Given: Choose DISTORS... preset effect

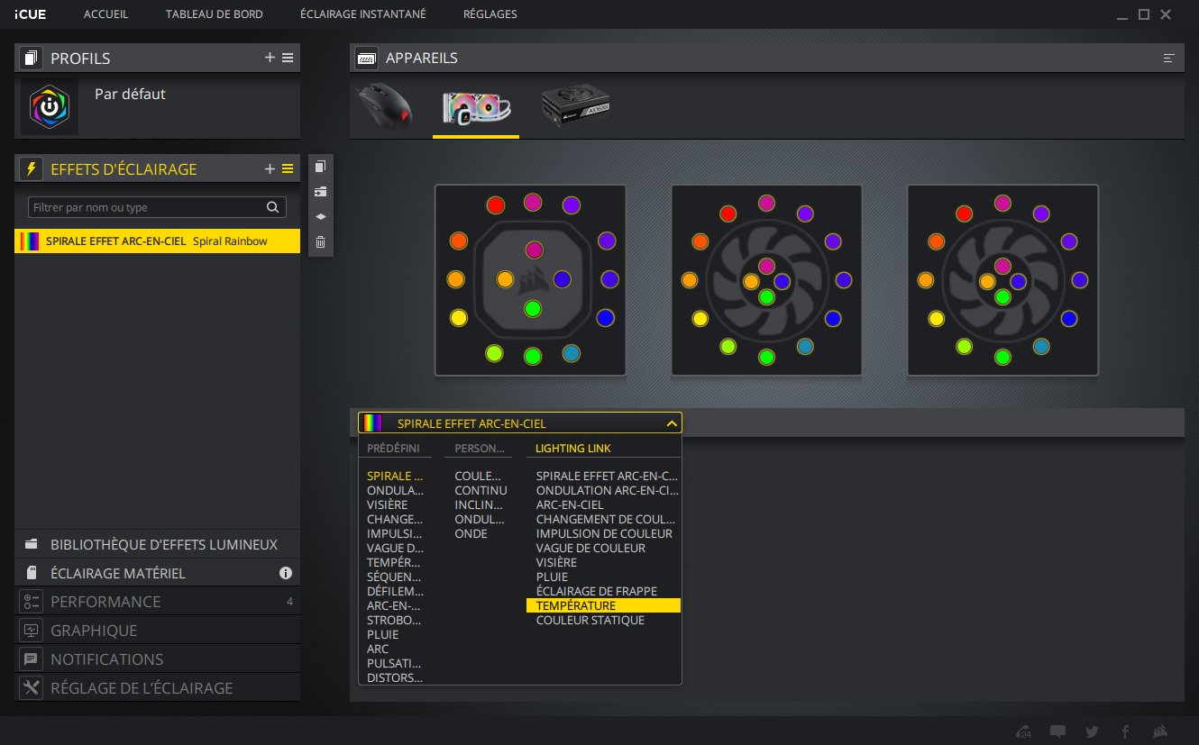Looking at the screenshot, I should [x=395, y=677].
